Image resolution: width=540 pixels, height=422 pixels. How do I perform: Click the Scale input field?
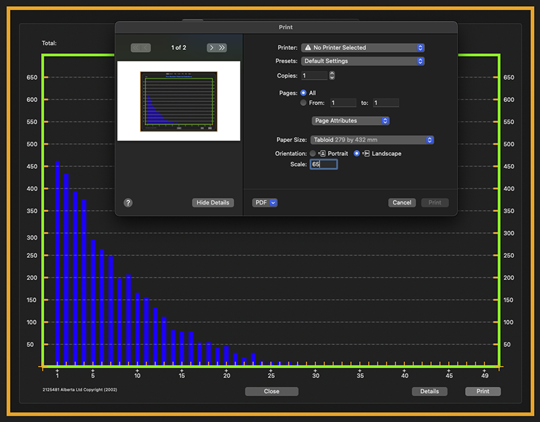(324, 164)
